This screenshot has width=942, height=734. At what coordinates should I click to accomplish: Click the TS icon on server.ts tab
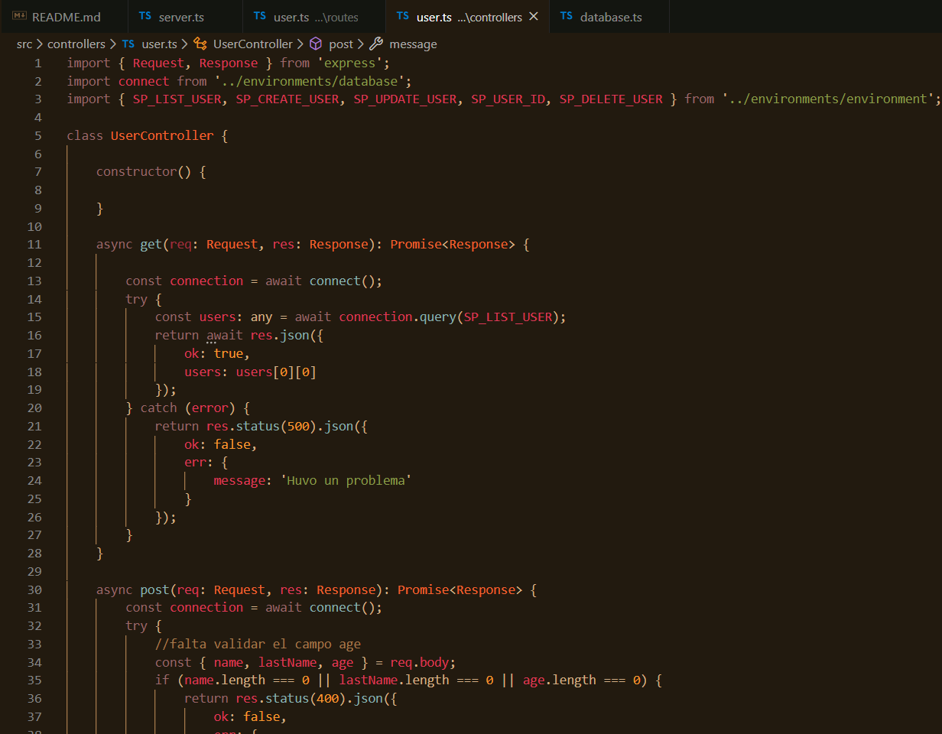pos(145,16)
